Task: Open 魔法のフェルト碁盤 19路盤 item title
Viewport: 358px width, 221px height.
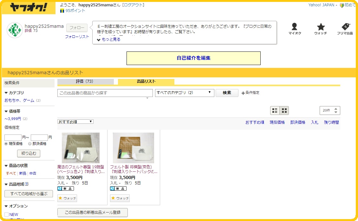Action: [81, 170]
